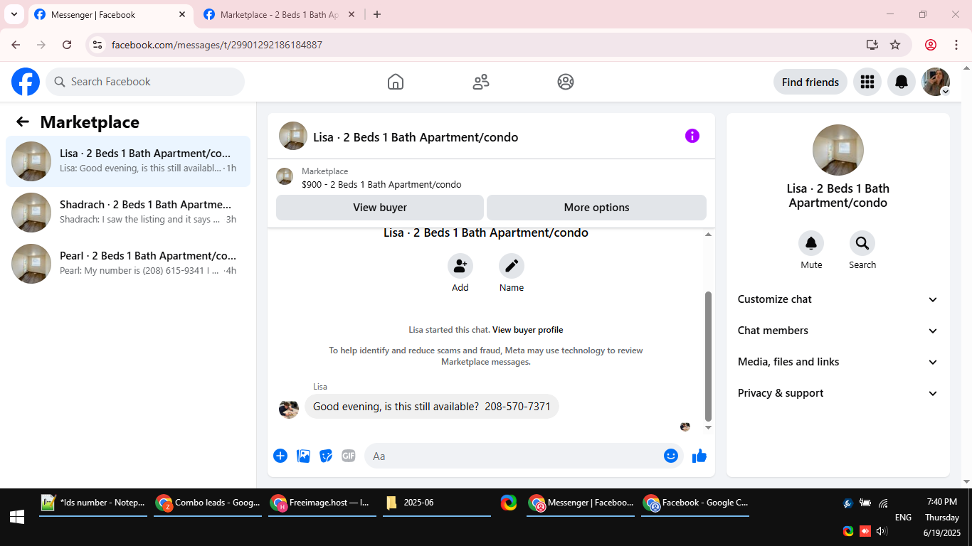
Task: Open conversation information purple icon
Action: coord(692,136)
